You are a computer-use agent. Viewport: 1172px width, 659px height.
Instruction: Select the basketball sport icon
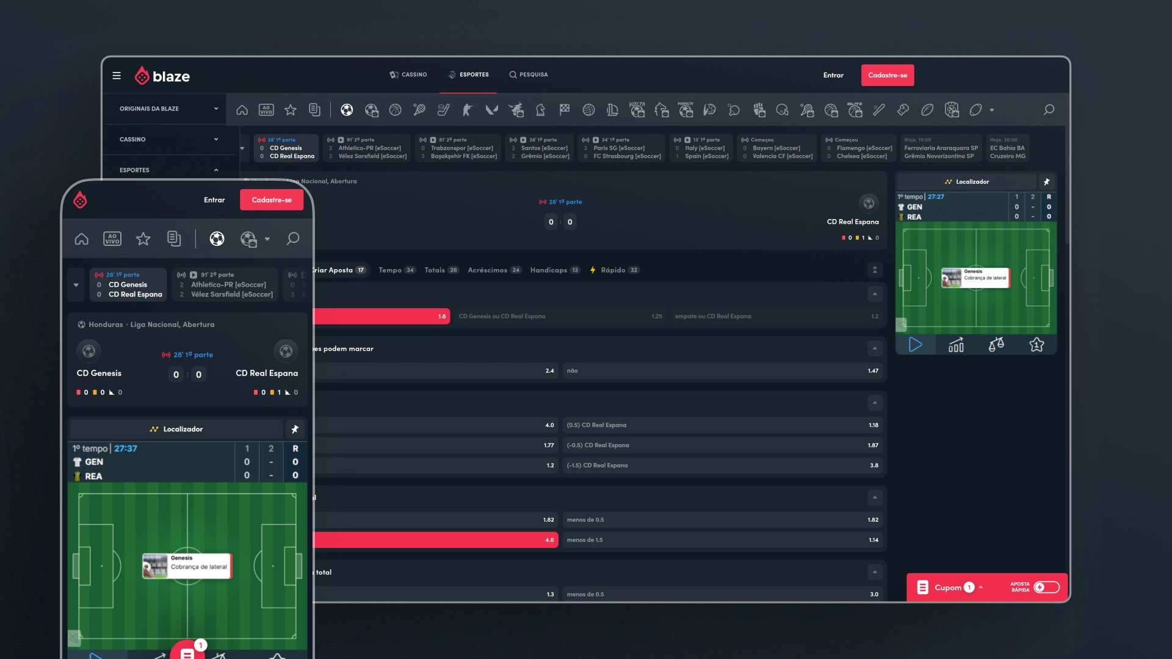pos(396,110)
